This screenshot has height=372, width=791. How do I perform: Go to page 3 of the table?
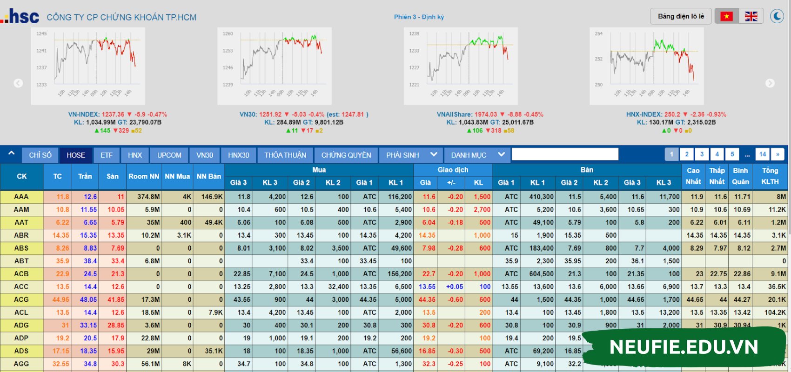tap(702, 154)
